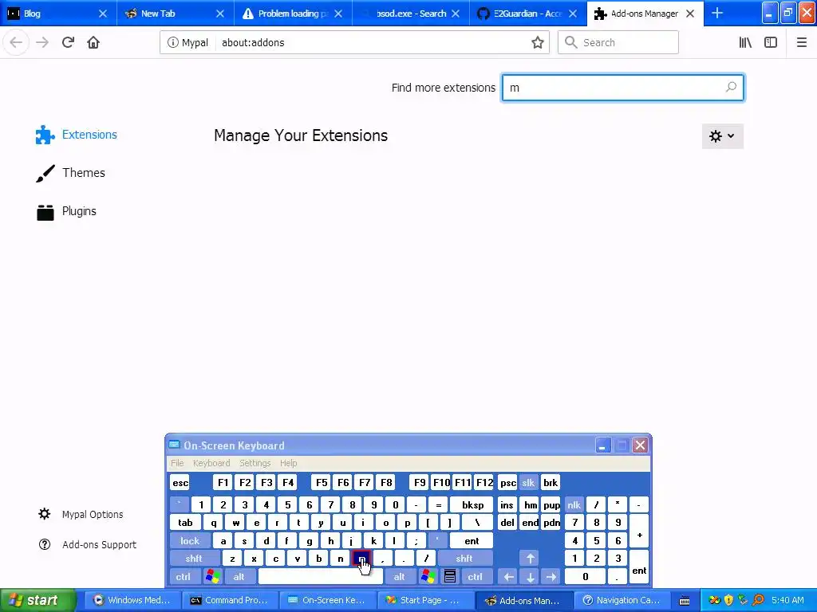The width and height of the screenshot is (817, 612).
Task: Click the spacebar on On-Screen Keyboard
Action: 321,577
